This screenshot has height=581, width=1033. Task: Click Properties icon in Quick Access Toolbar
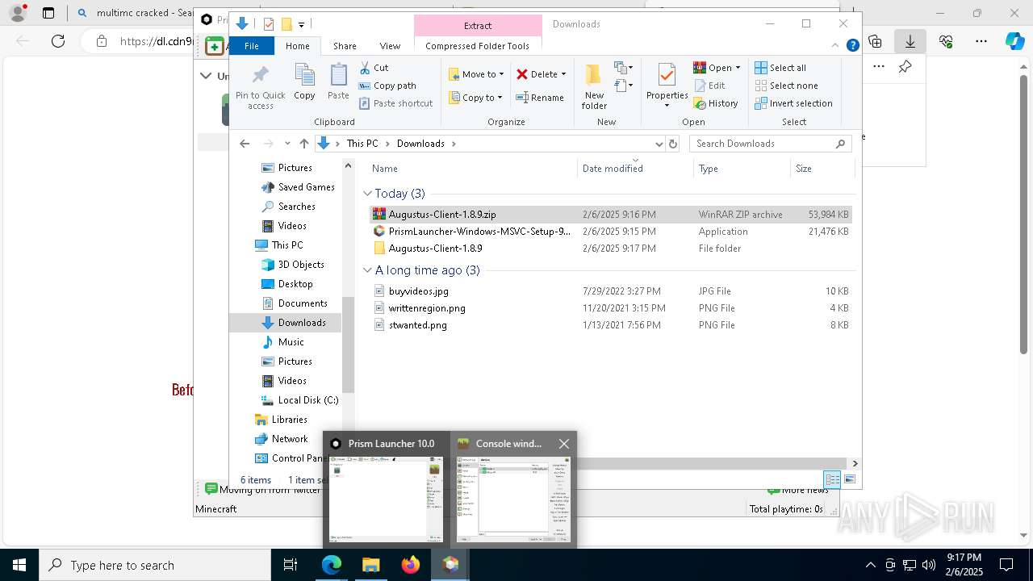point(269,24)
